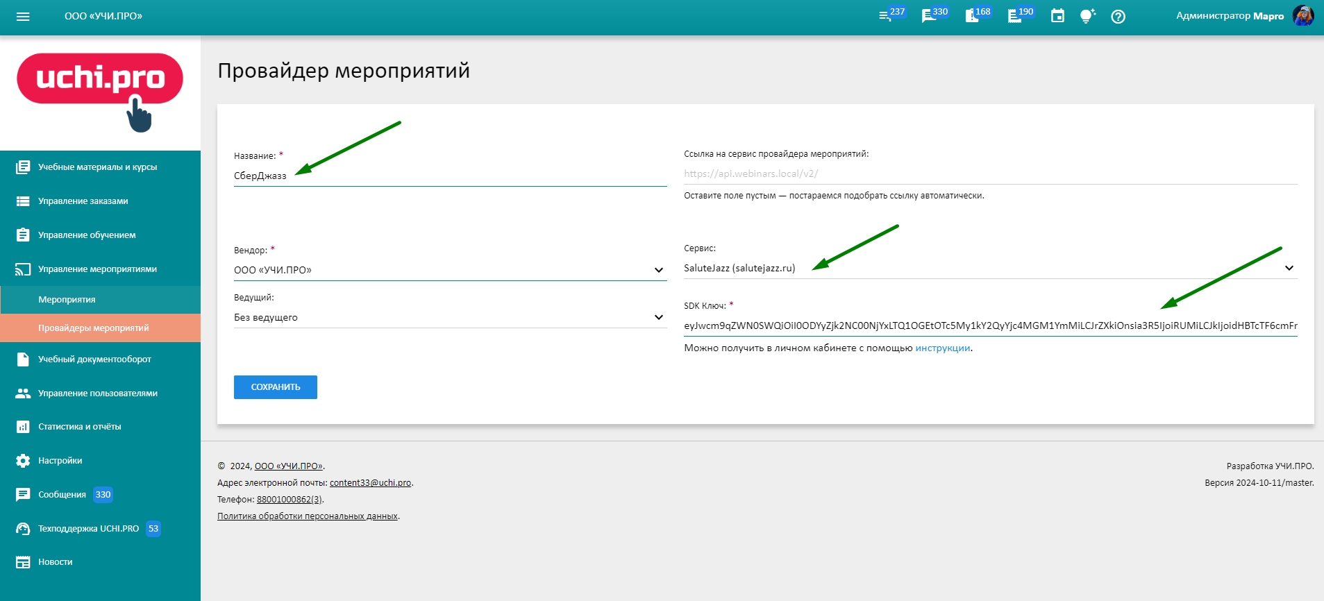This screenshot has width=1324, height=601.
Task: Click the Новости newspaper icon
Action: coord(23,562)
